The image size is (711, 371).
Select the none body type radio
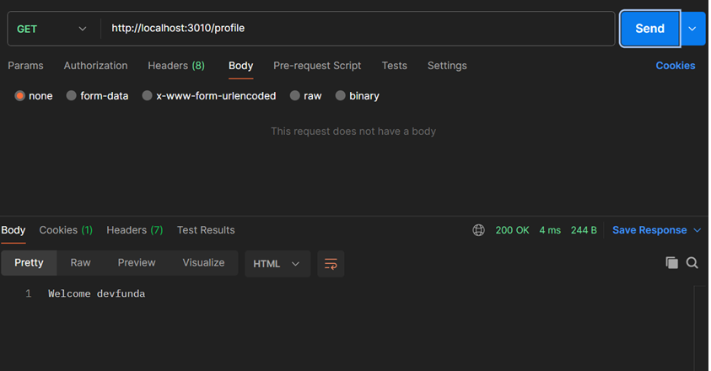tap(19, 96)
